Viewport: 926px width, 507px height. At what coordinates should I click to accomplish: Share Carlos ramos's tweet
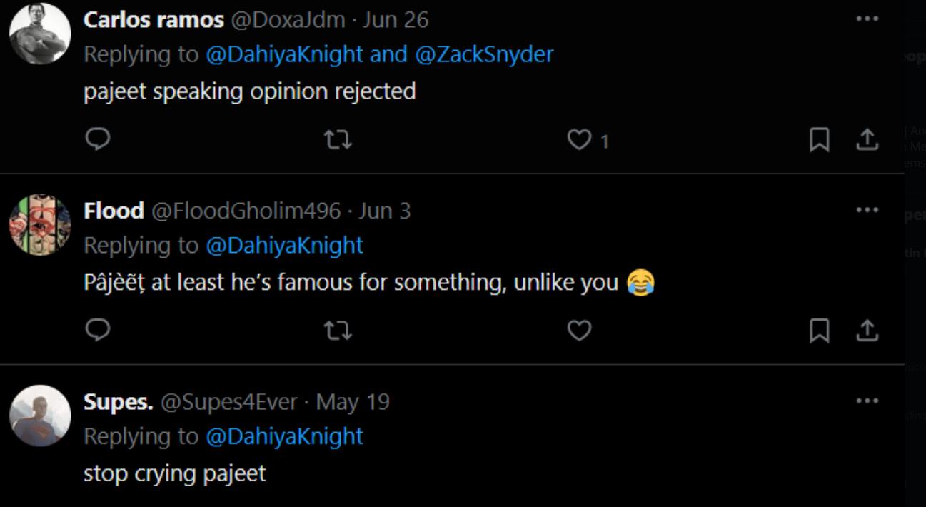coord(867,139)
